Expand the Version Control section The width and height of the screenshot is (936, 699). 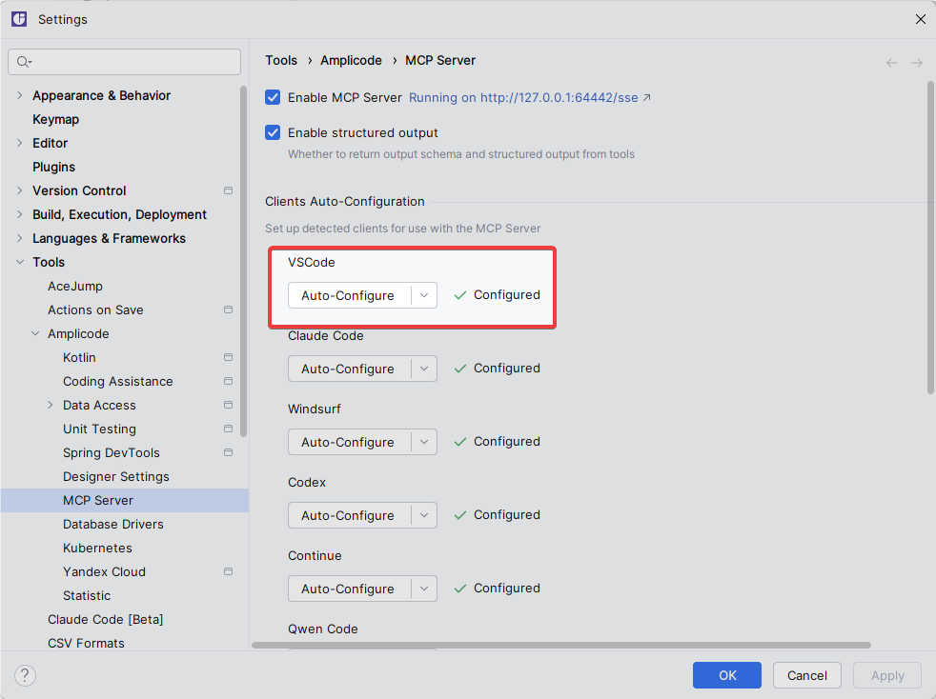pos(20,190)
